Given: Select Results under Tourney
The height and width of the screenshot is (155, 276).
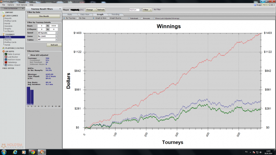Looking at the screenshot, I should click(x=8, y=37).
